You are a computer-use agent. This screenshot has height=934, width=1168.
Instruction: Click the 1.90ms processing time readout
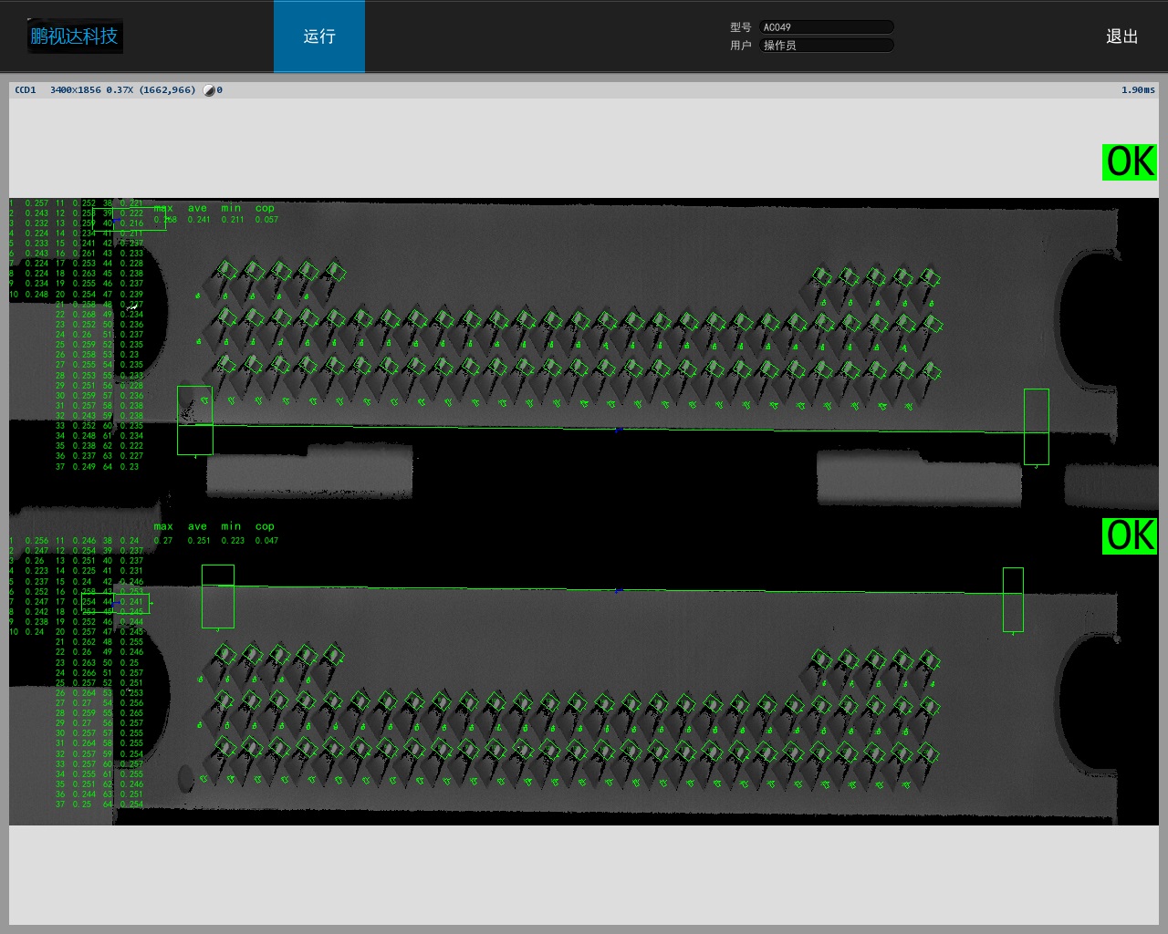[1137, 90]
